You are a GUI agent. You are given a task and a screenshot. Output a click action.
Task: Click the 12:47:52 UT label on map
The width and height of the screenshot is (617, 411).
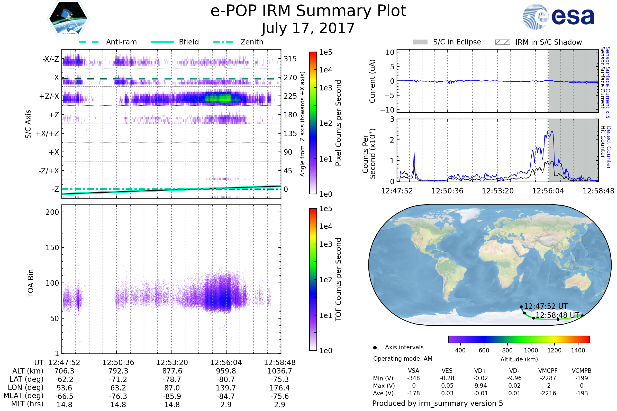546,306
